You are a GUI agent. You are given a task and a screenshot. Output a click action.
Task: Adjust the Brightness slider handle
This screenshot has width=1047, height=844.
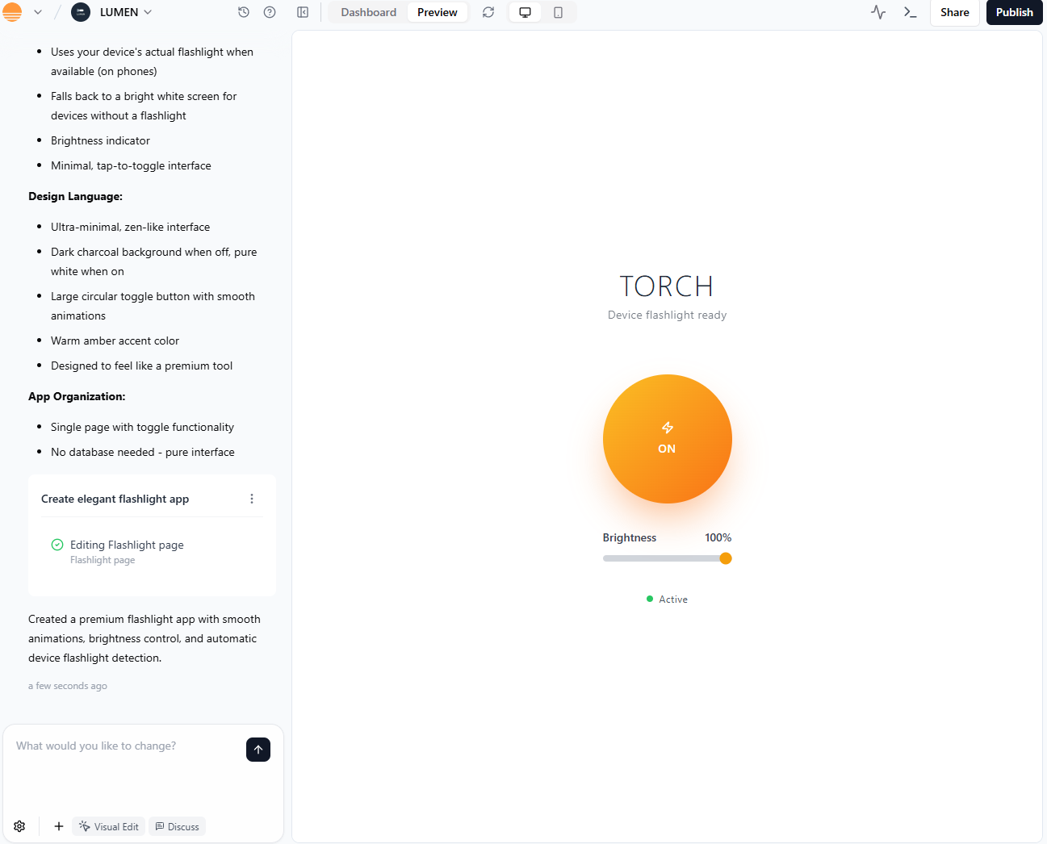[x=725, y=558]
